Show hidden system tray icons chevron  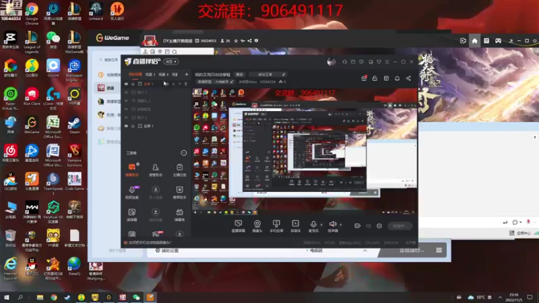tap(500, 297)
